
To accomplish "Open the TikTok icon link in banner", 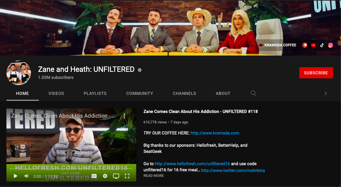I will (322, 45).
